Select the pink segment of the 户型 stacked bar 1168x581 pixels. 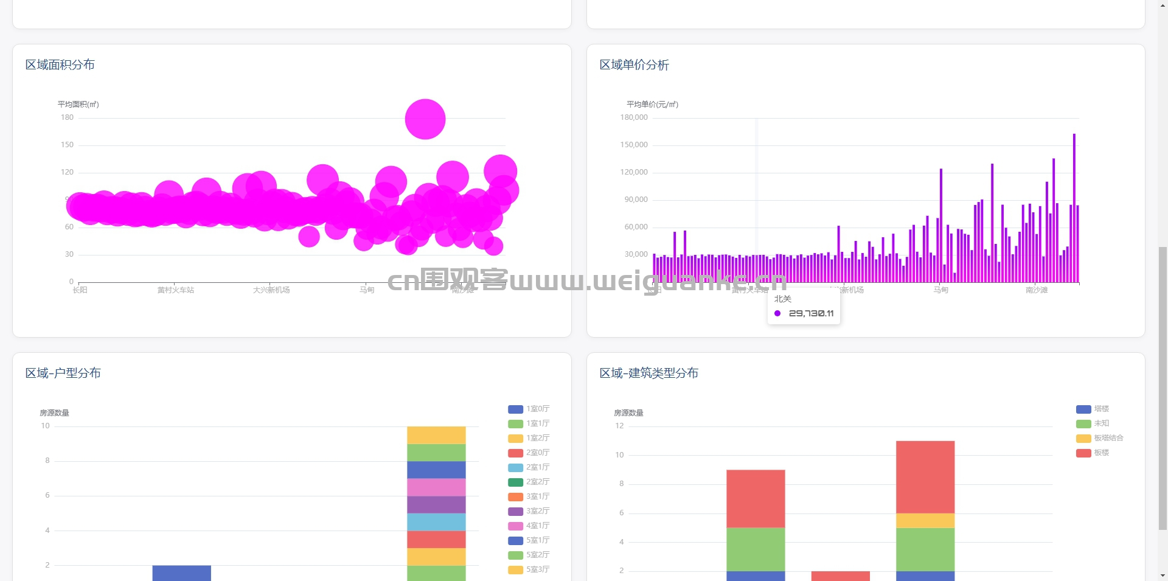(436, 487)
